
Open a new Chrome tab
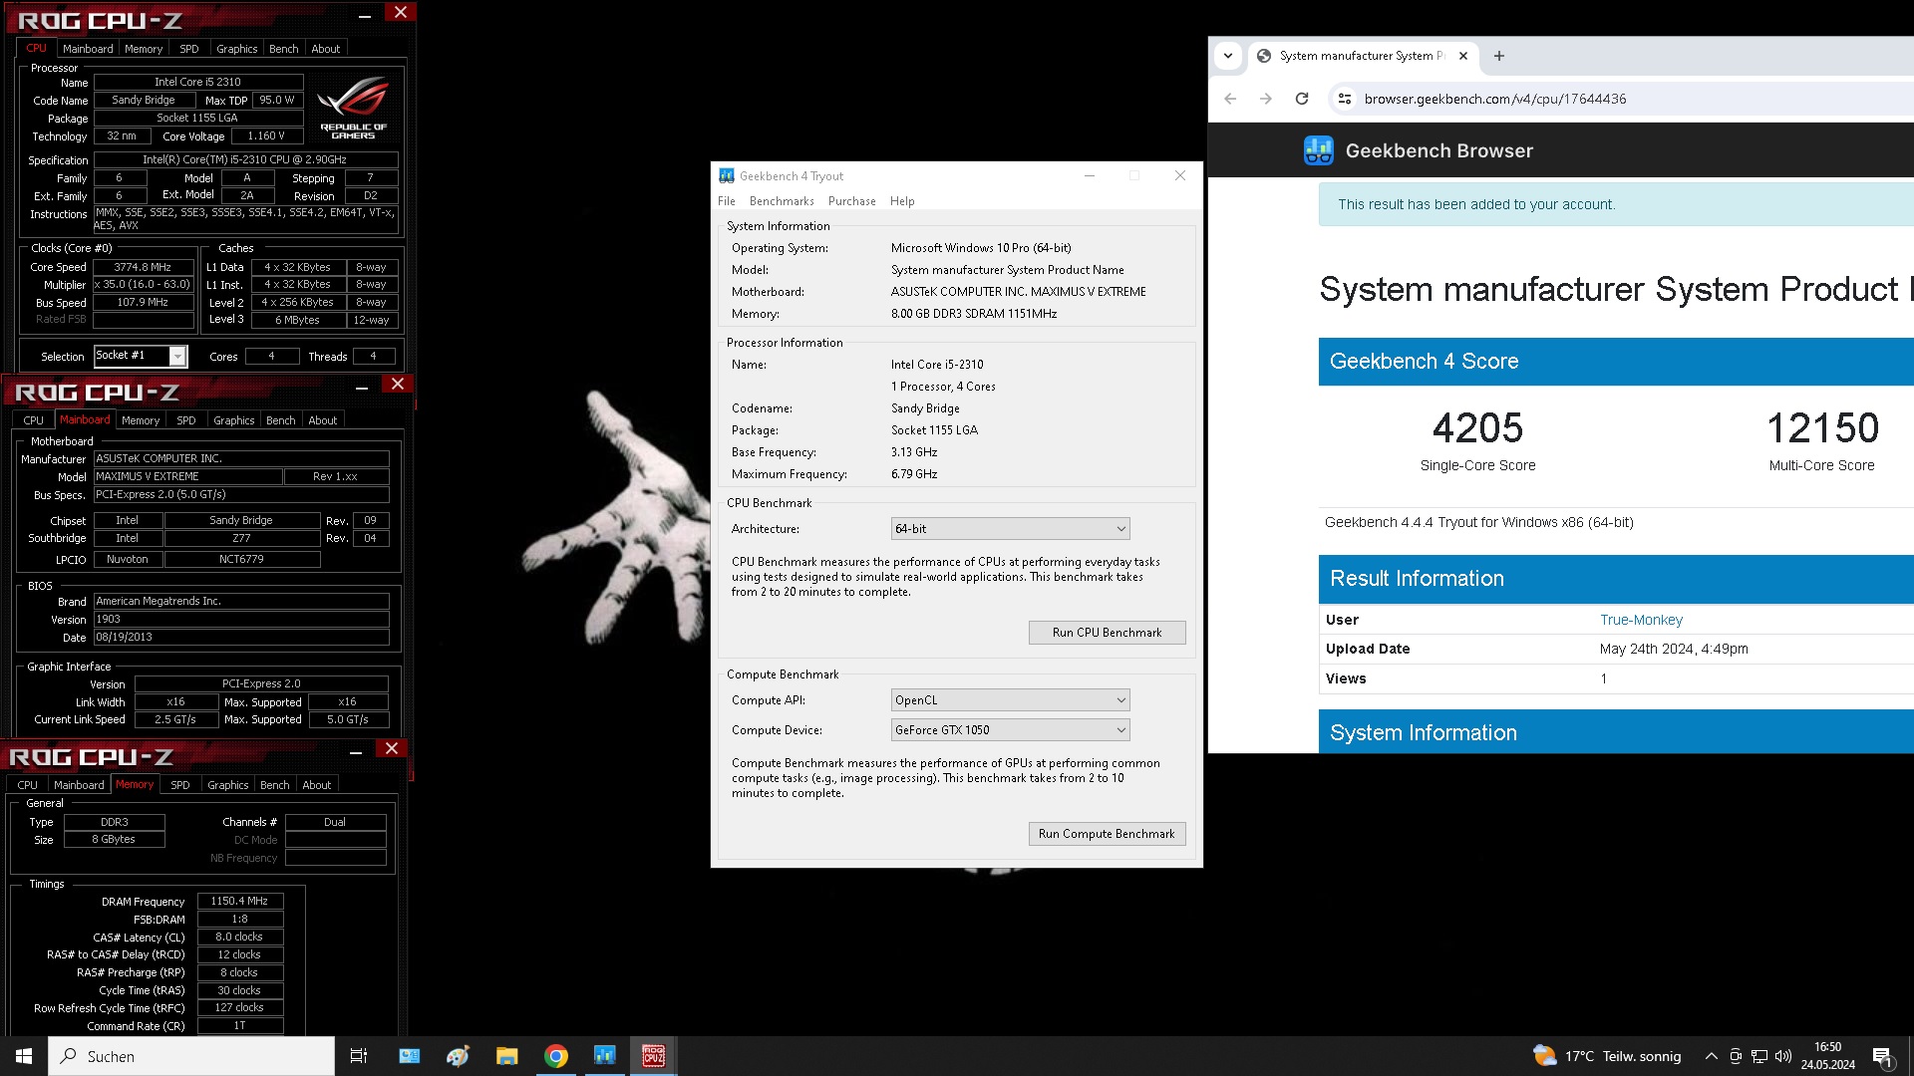(x=1499, y=56)
